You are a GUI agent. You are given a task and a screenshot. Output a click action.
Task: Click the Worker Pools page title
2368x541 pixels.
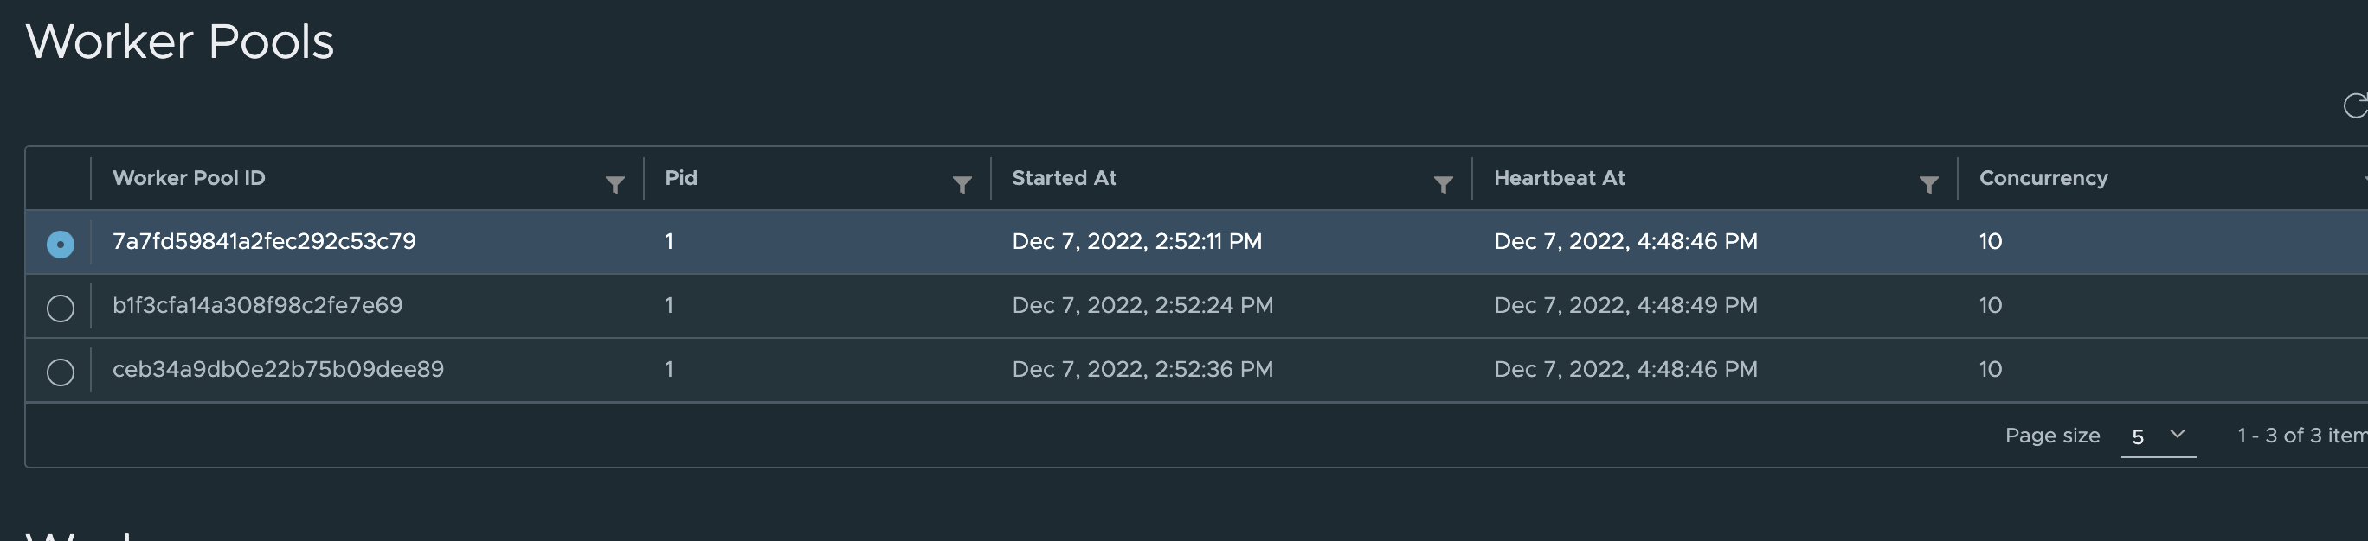(x=180, y=41)
